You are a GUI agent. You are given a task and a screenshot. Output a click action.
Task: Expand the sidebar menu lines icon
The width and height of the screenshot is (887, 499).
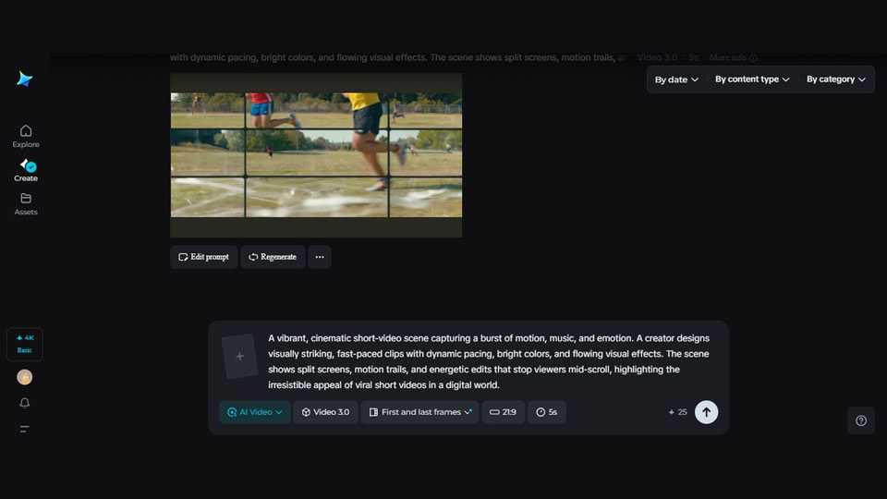coord(24,429)
